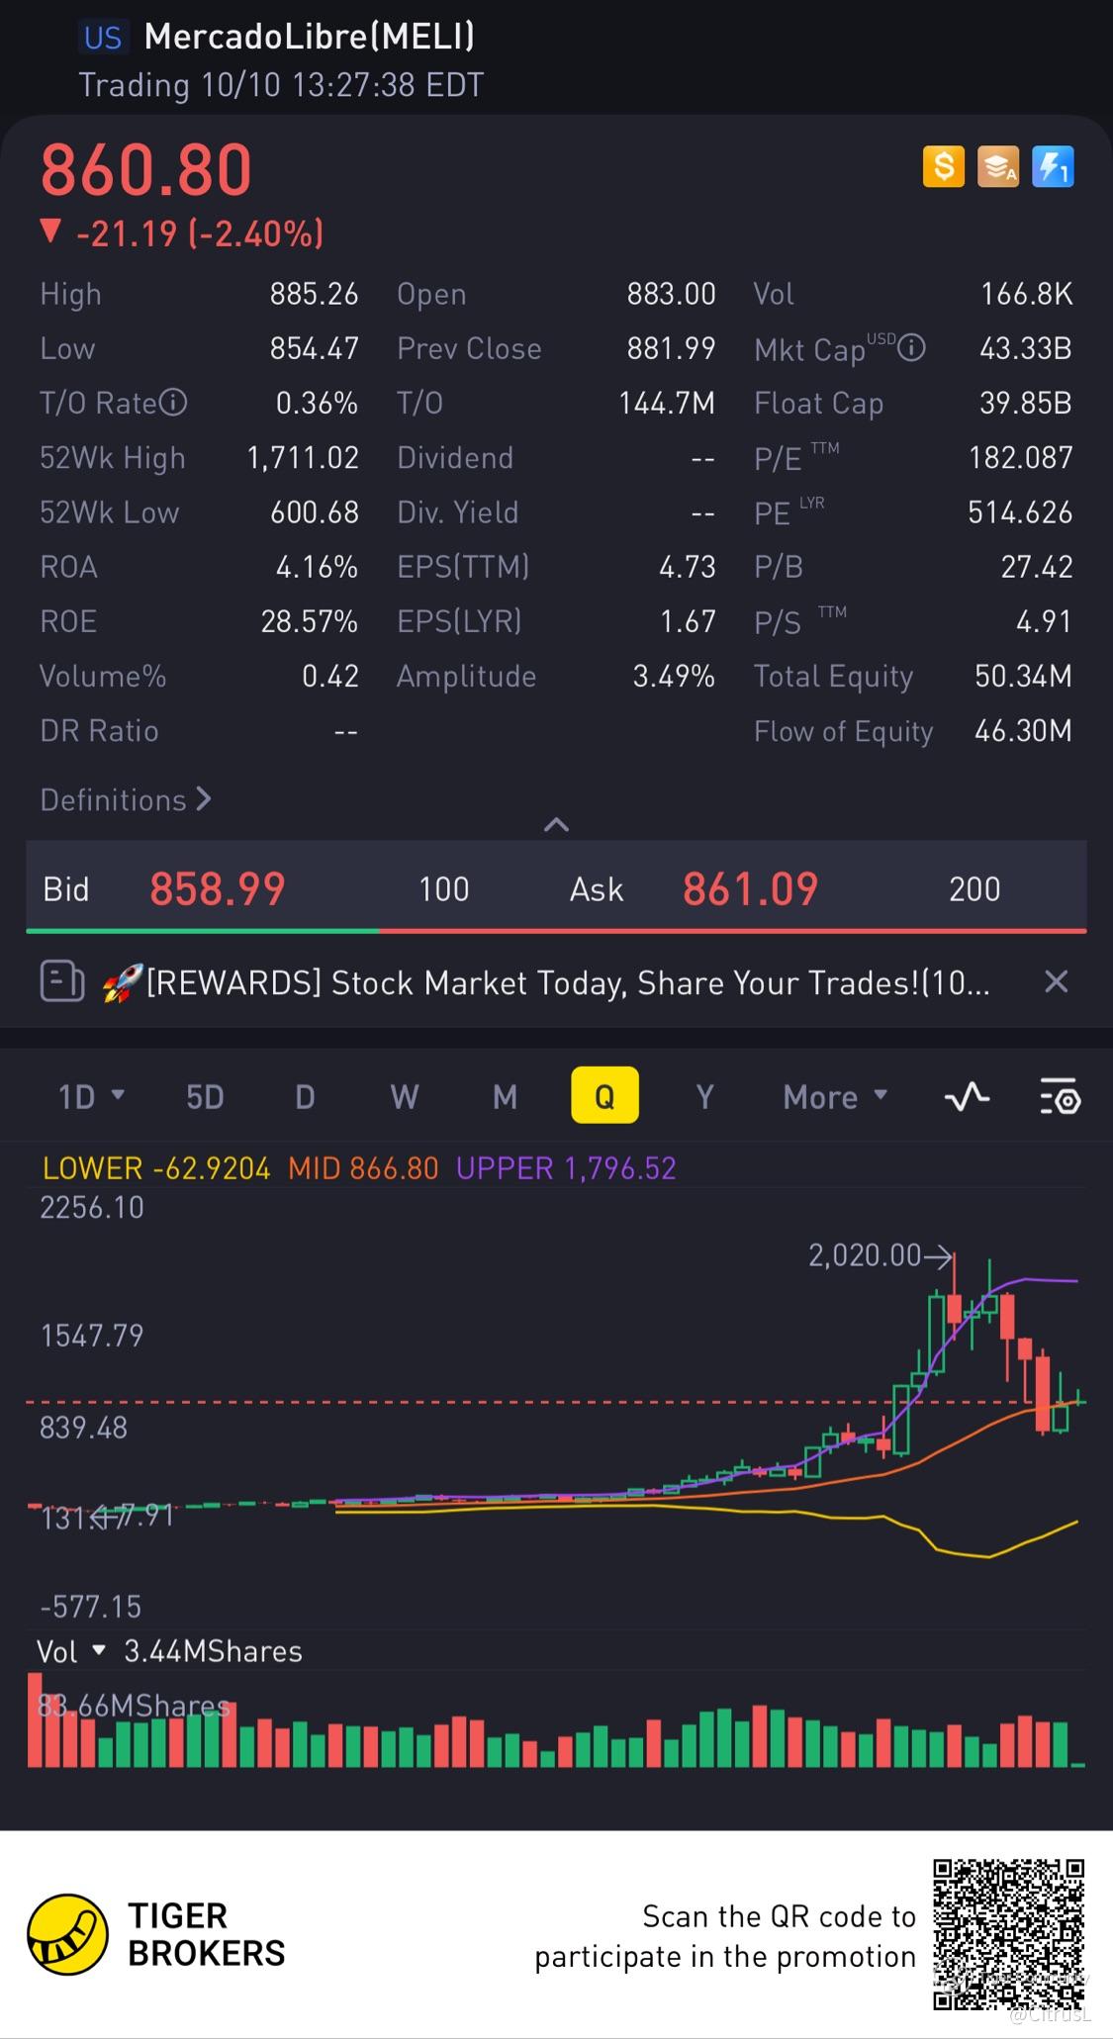Image resolution: width=1113 pixels, height=2039 pixels.
Task: Dismiss the REWARDS banner with X
Action: click(1057, 981)
